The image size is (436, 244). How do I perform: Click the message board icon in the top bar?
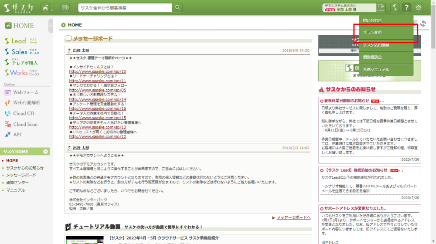pos(65,7)
